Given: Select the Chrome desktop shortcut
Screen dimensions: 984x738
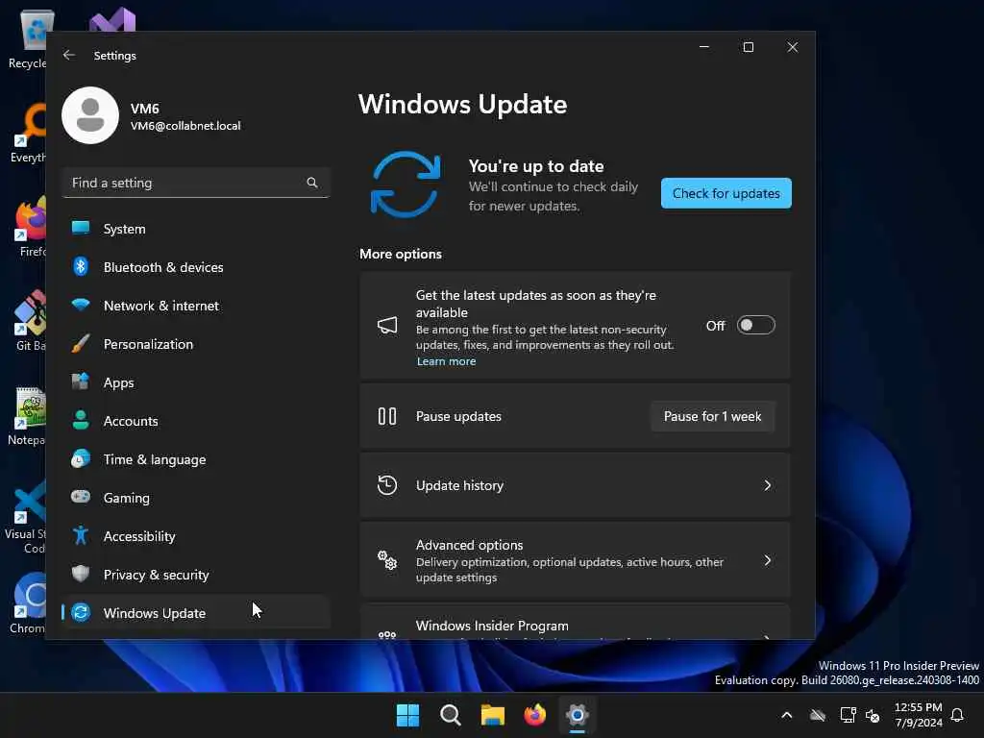Looking at the screenshot, I should click(28, 603).
